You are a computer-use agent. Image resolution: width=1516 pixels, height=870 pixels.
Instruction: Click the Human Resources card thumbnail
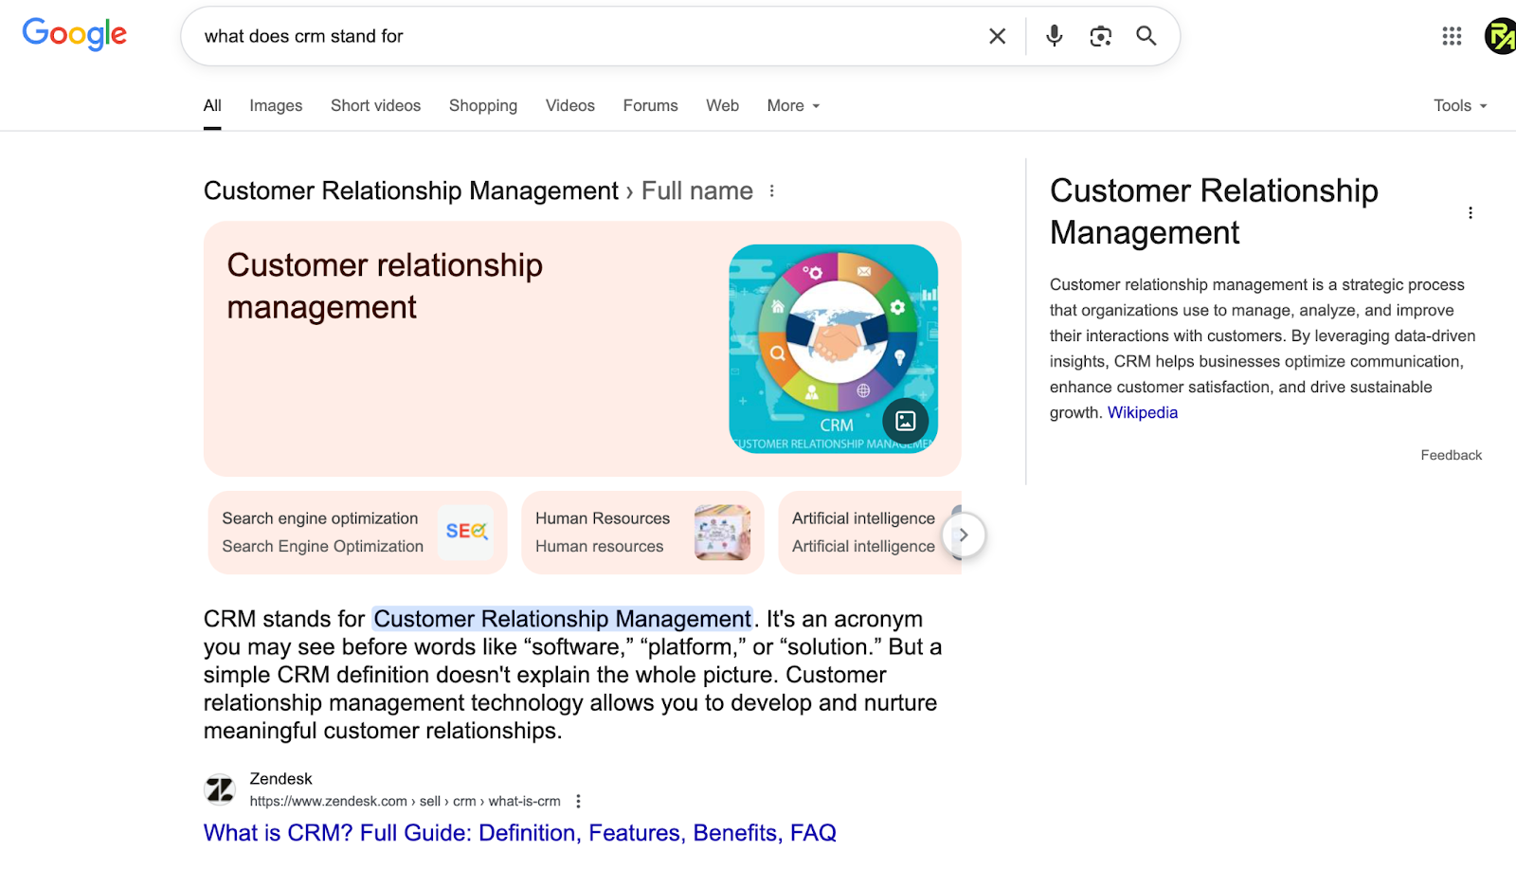click(x=722, y=533)
